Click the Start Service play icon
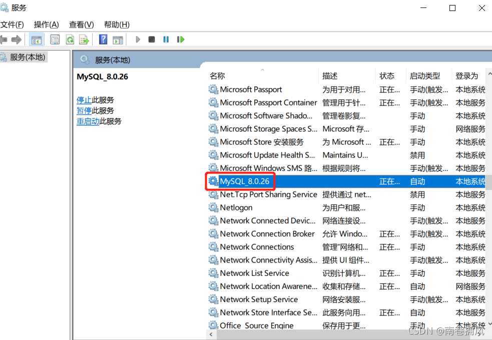 click(138, 39)
